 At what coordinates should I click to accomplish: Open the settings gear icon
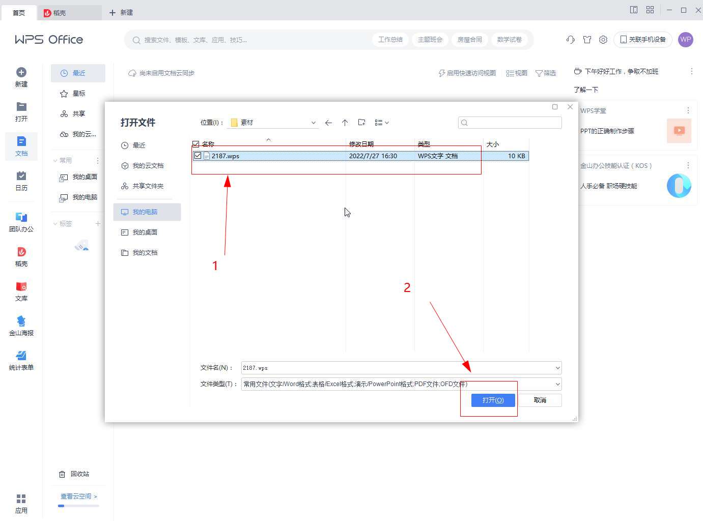(603, 40)
